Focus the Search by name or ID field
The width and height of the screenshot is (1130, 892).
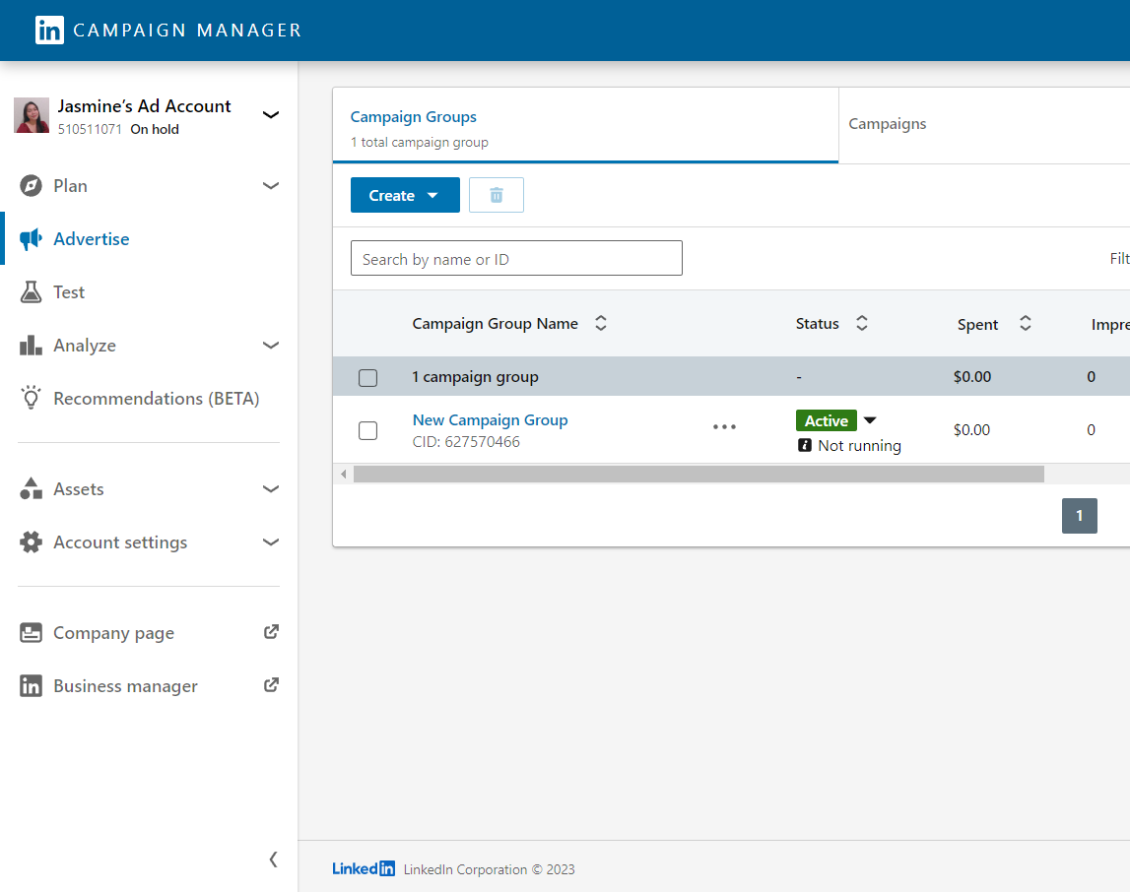516,259
